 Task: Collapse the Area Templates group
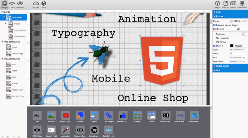2,59
